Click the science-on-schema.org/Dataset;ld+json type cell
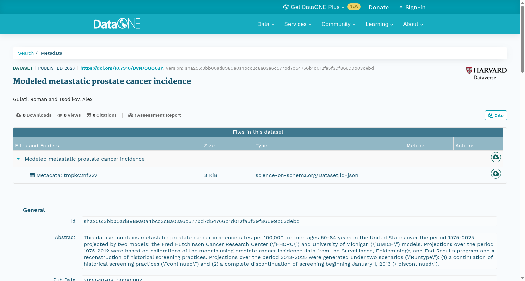 [307, 175]
